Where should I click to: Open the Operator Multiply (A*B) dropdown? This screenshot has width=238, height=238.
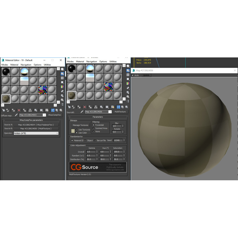(x=36, y=133)
